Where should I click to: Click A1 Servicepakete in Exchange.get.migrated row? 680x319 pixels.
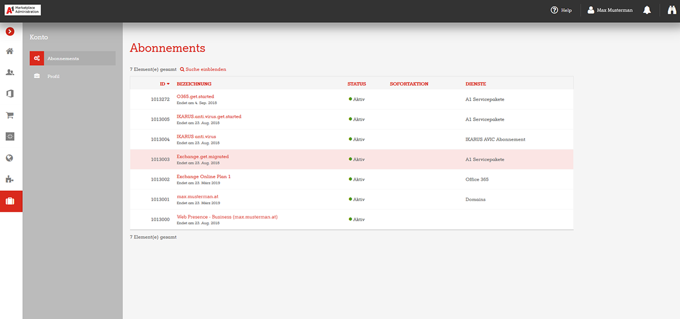pyautogui.click(x=485, y=160)
